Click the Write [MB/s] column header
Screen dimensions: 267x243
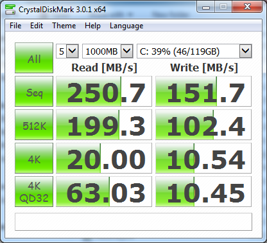(204, 68)
